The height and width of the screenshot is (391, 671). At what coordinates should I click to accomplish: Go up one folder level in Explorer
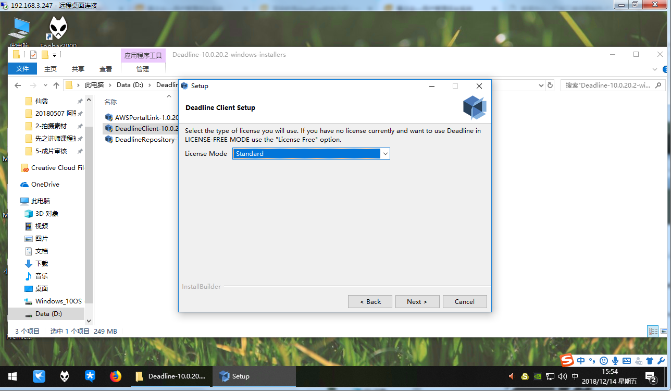(56, 85)
